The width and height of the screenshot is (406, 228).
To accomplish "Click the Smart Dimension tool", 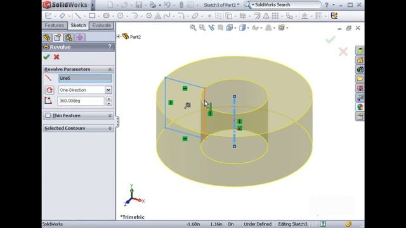I will [62, 16].
